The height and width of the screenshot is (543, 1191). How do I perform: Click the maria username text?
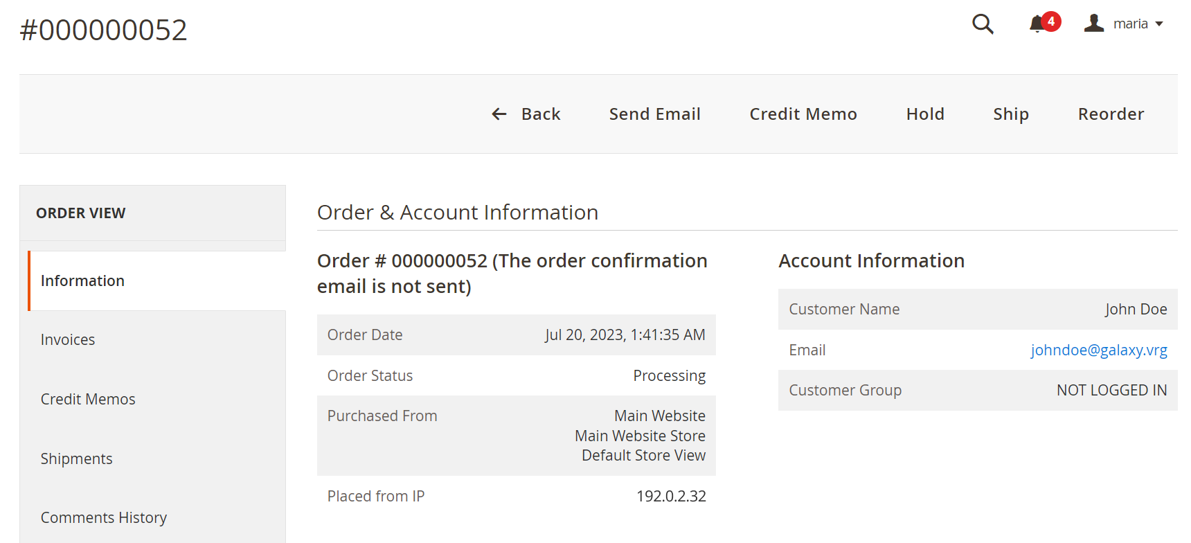tap(1130, 24)
